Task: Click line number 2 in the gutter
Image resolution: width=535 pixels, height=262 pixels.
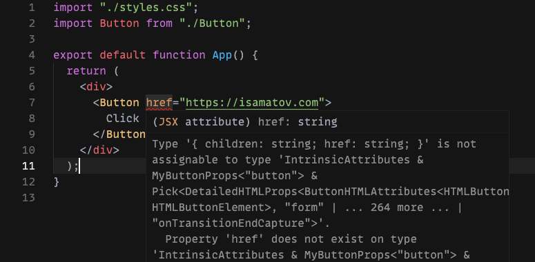Action: [x=32, y=23]
